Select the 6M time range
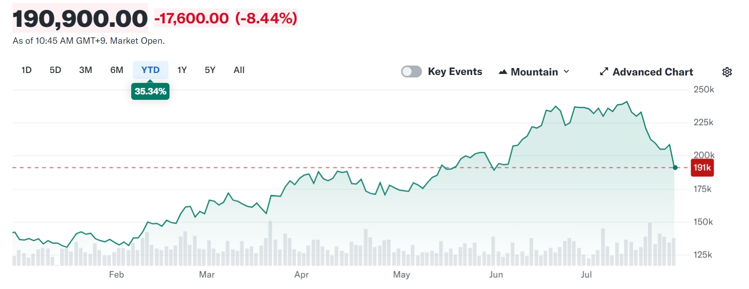Screen dimensions: 749x289 click(116, 70)
